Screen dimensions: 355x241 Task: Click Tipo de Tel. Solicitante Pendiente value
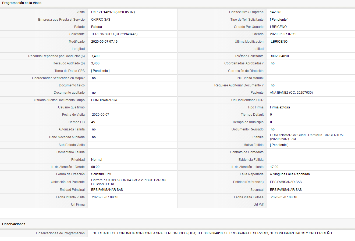[x=279, y=20]
